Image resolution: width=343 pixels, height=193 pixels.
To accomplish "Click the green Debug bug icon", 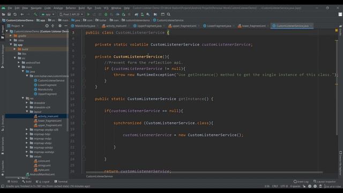I will [106, 14].
